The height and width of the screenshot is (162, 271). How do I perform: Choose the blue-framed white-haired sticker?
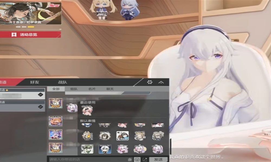pyautogui.click(x=105, y=149)
